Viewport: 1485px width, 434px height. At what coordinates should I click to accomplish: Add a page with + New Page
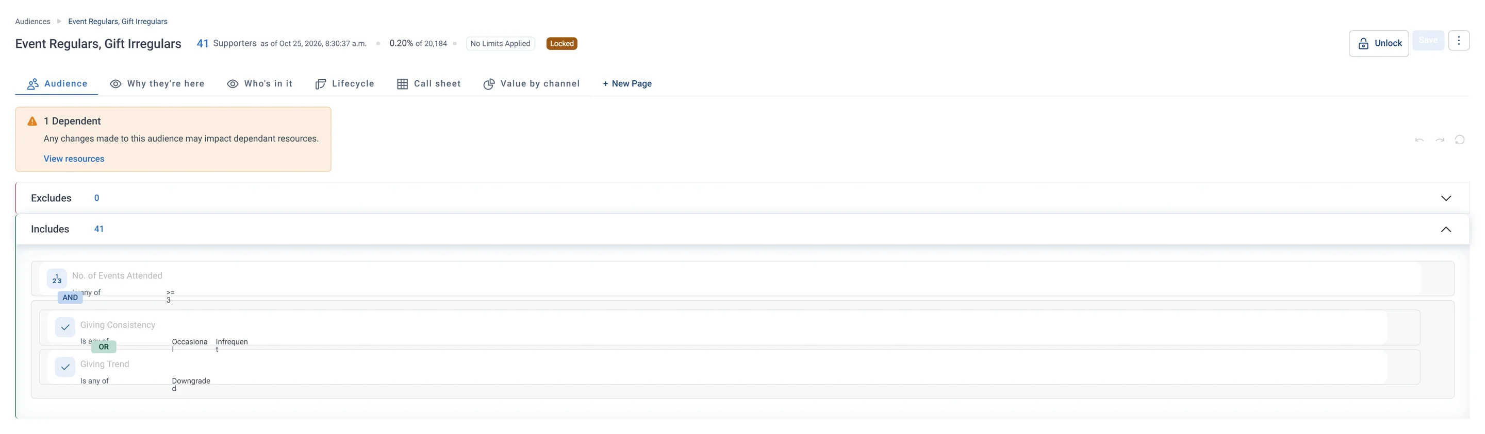point(627,84)
